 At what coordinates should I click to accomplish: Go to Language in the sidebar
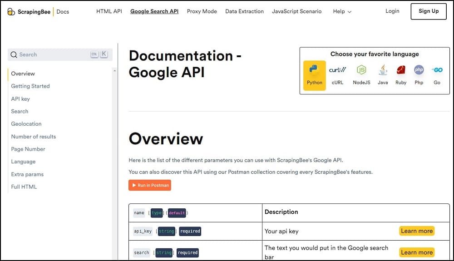[x=23, y=162]
